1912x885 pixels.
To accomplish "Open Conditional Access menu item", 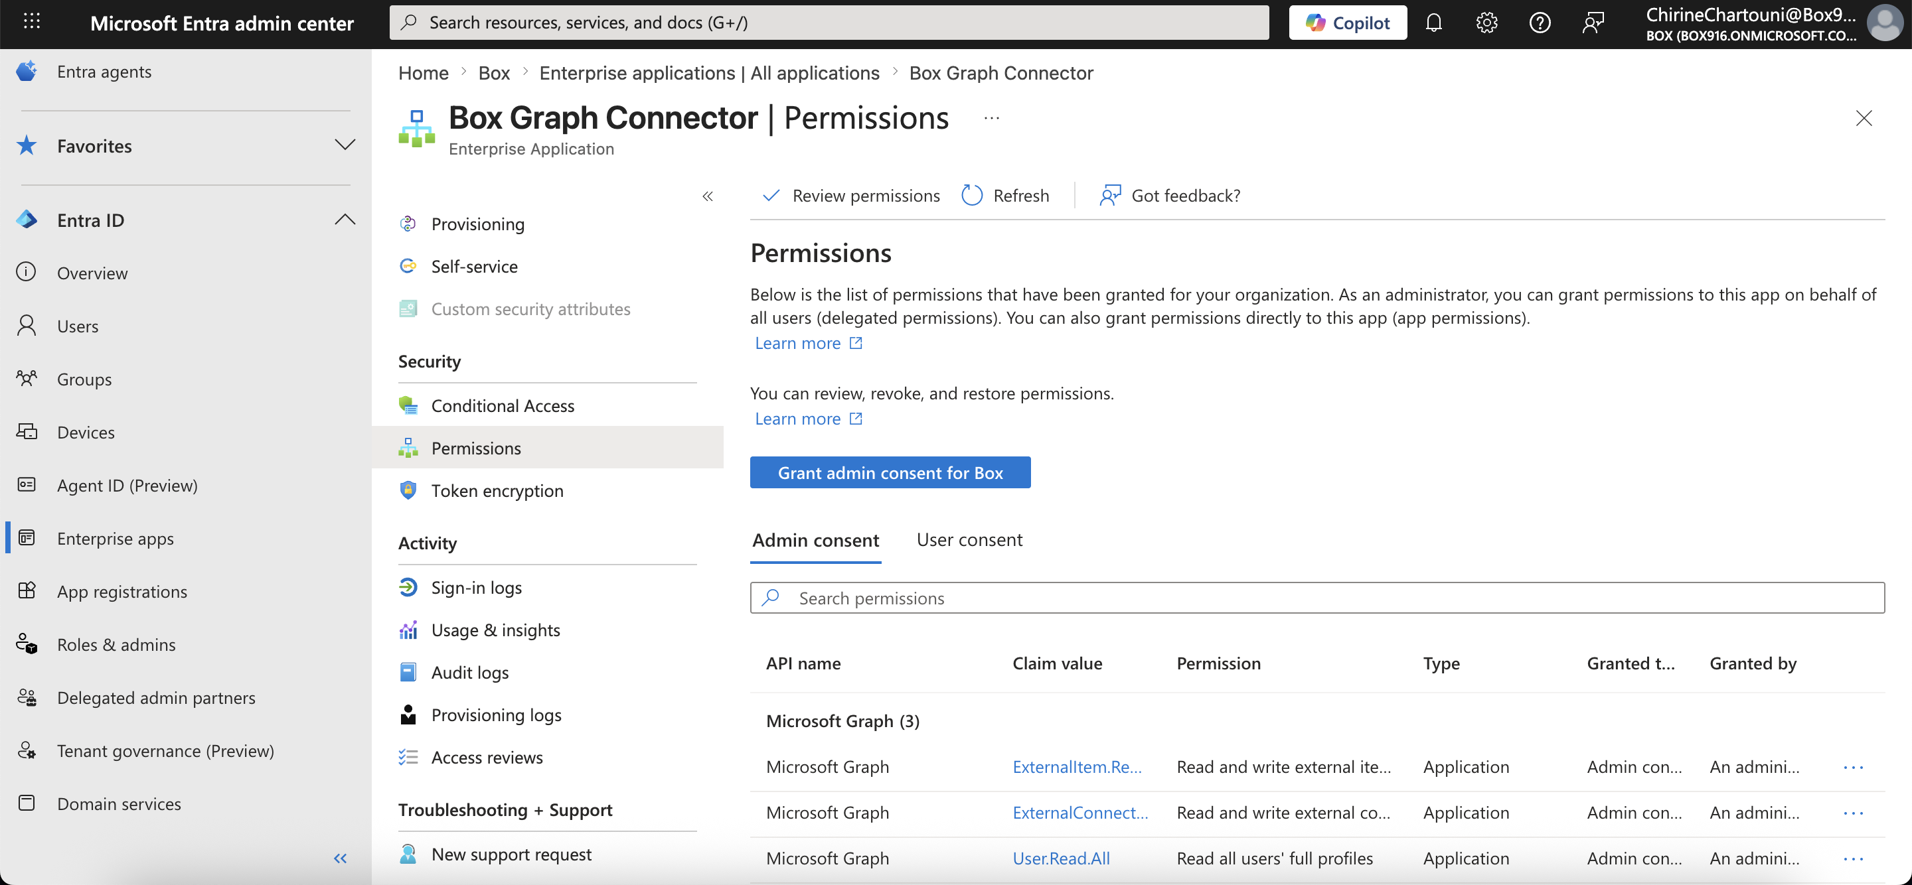I will click(x=502, y=406).
